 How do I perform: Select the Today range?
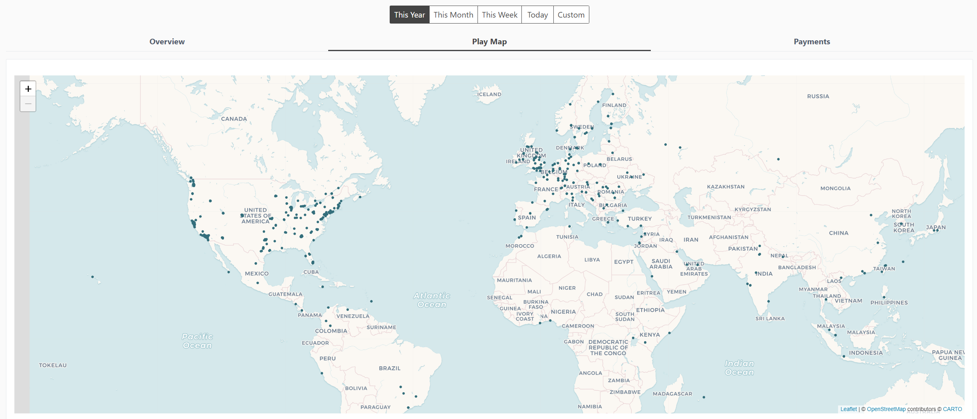537,15
